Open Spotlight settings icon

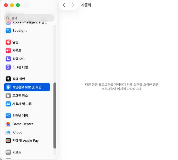point(8,30)
